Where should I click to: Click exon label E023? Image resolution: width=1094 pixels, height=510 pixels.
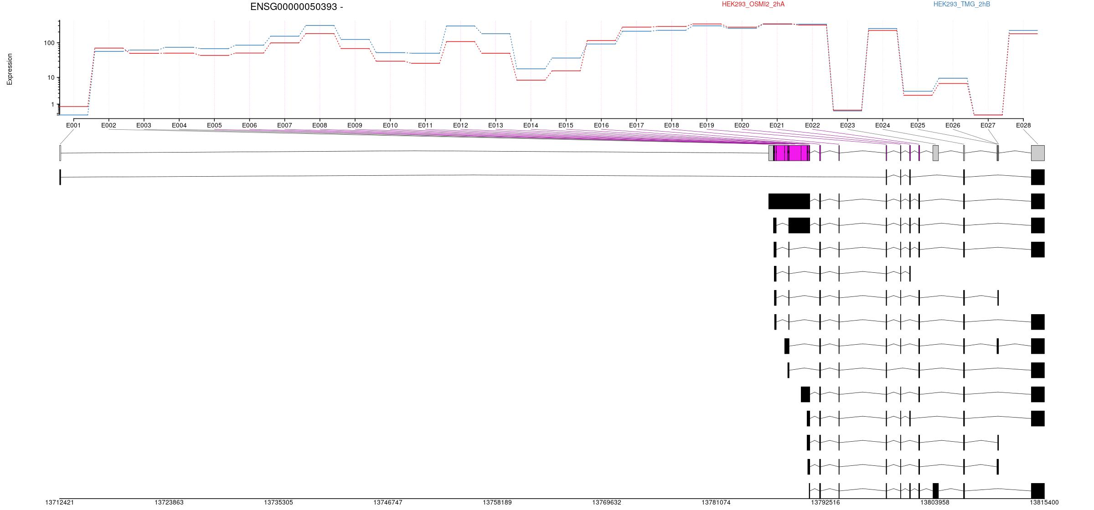(x=847, y=125)
